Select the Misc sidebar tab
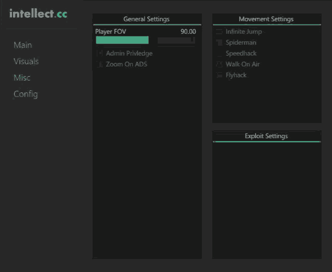Viewport: 332px width, 272px height. coord(22,78)
